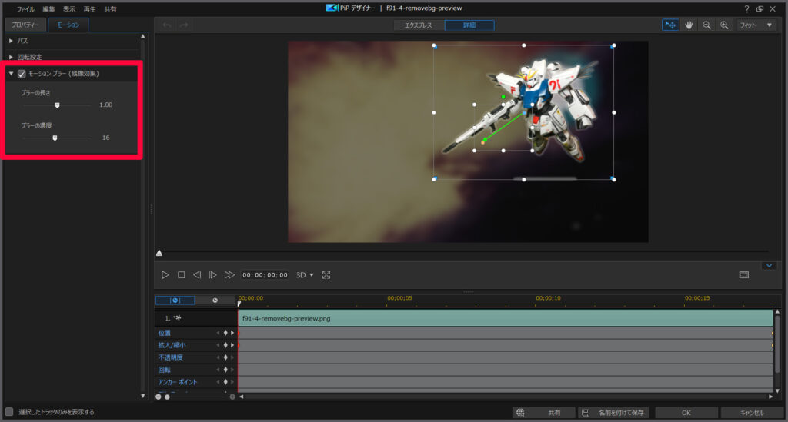Click left panel scroll down arrow
788x422 pixels.
tap(142, 396)
